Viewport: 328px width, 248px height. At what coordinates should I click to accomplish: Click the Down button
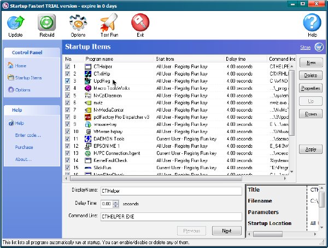(311, 114)
